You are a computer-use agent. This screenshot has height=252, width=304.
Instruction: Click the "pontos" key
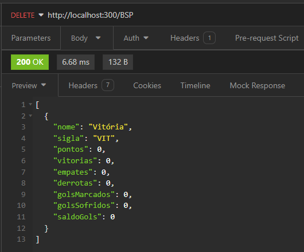(x=71, y=149)
